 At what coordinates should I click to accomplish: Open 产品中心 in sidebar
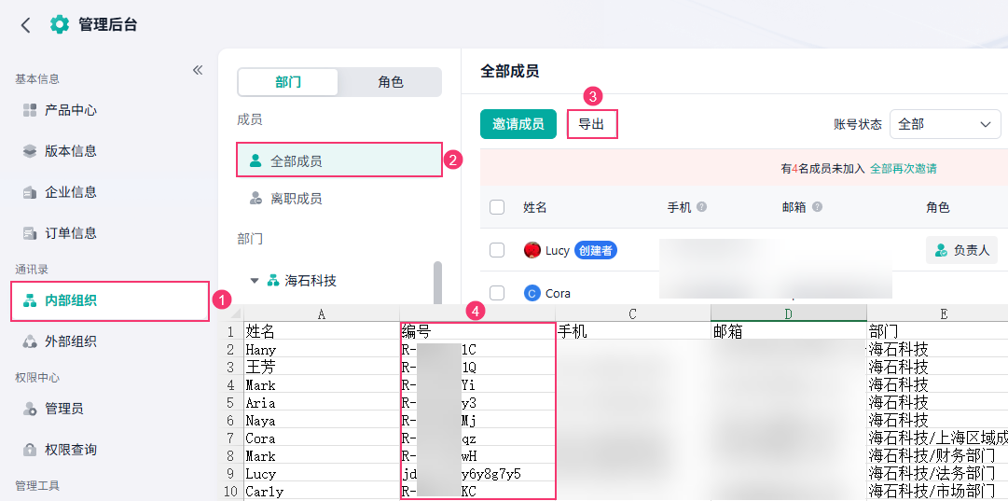(70, 110)
